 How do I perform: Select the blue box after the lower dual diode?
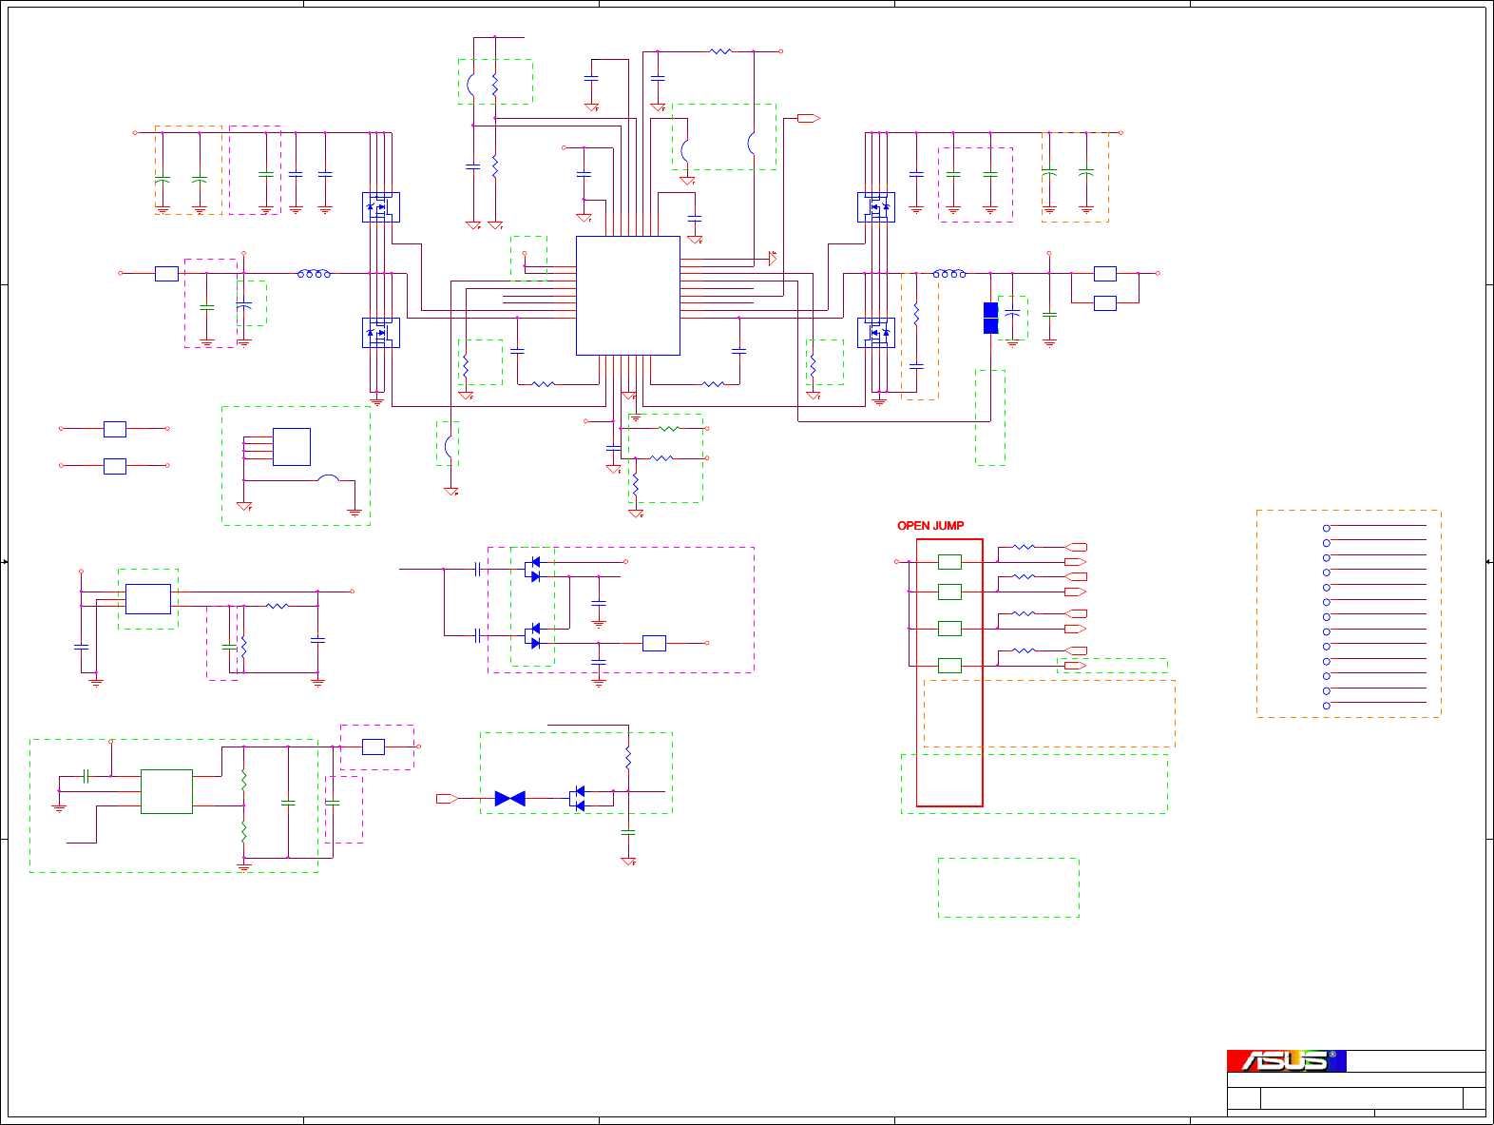(x=654, y=643)
